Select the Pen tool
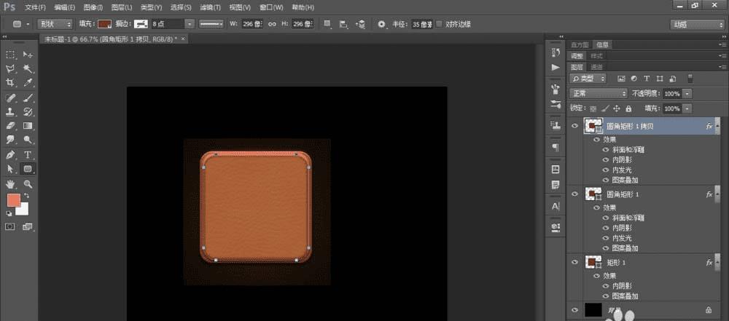The height and width of the screenshot is (321, 729). coord(11,155)
